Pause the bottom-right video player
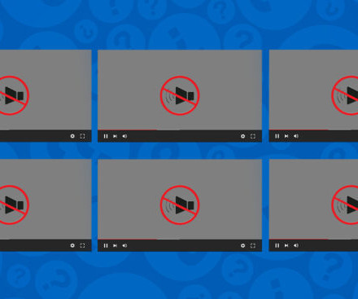Viewport: 358px width, 299px height. click(277, 245)
